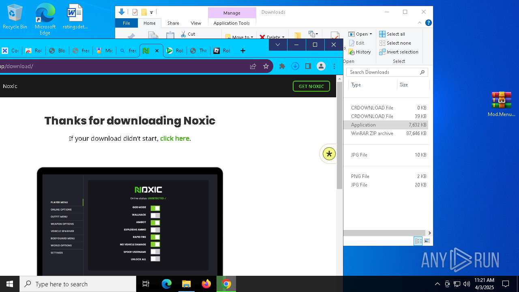519x292 pixels.
Task: Click Invert selection in Explorer ribbon
Action: tap(399, 52)
